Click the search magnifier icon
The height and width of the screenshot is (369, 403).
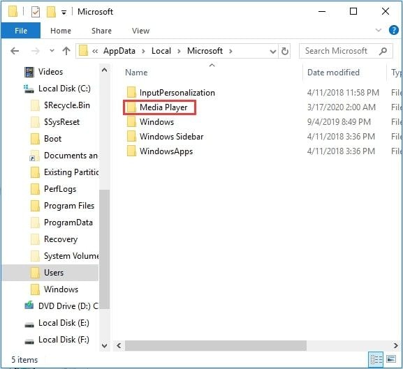click(x=383, y=51)
